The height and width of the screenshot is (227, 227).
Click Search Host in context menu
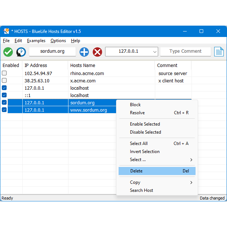coord(157,190)
